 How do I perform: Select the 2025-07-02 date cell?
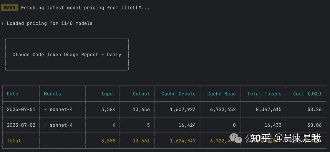(21, 125)
